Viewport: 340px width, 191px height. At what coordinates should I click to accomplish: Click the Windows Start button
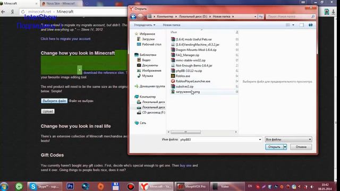point(4,186)
